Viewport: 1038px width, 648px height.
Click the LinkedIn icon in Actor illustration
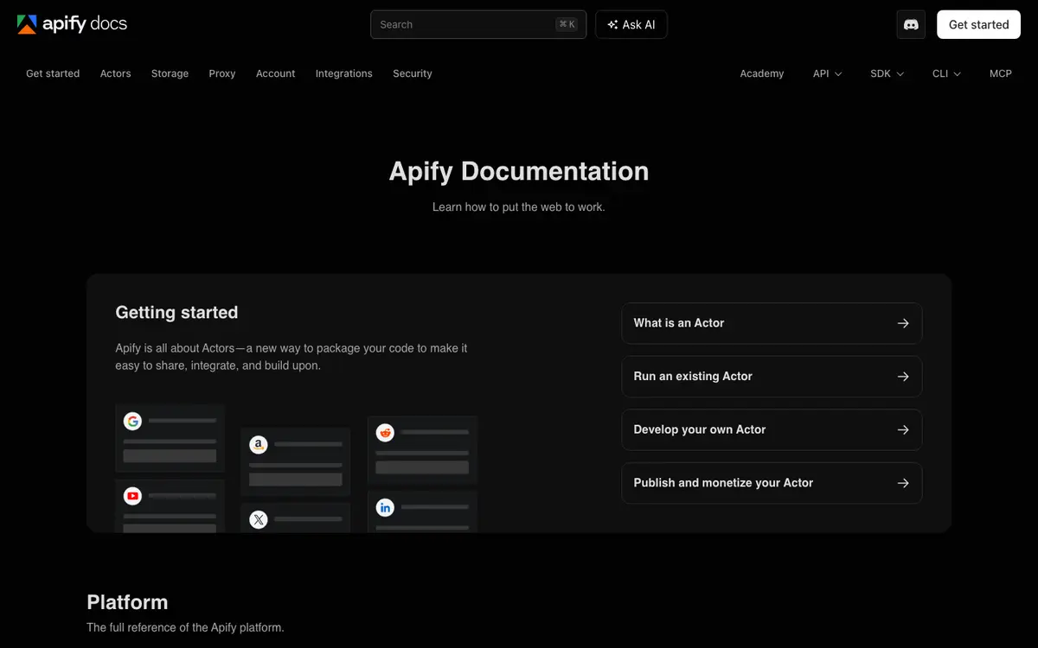click(x=385, y=507)
